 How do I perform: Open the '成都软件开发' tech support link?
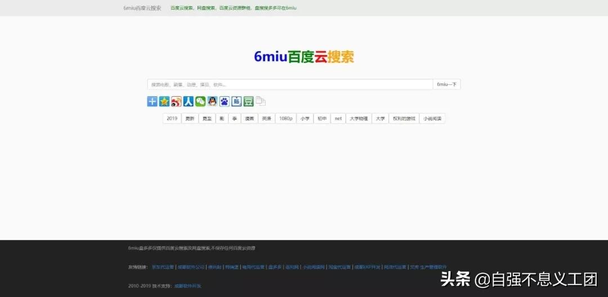[x=187, y=286]
